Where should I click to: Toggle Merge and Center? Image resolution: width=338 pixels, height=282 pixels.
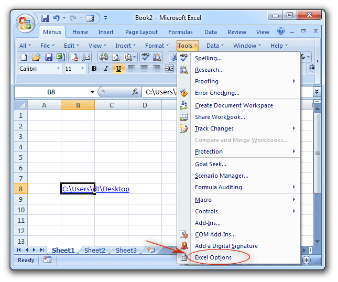point(169,69)
